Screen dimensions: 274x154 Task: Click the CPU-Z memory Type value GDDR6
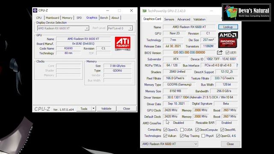pos(117,71)
